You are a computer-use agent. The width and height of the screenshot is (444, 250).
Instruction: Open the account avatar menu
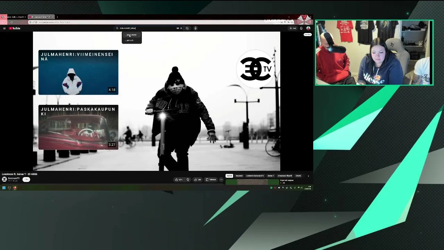[308, 28]
